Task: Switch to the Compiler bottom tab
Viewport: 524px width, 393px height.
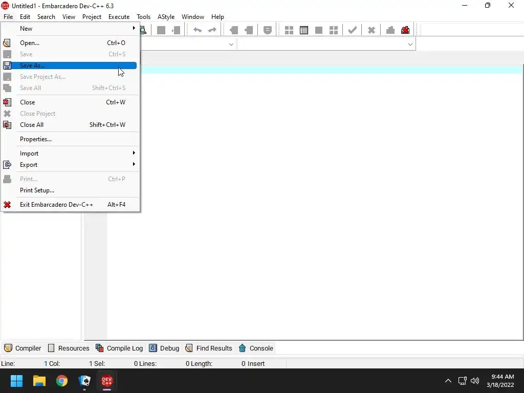Action: (23, 348)
